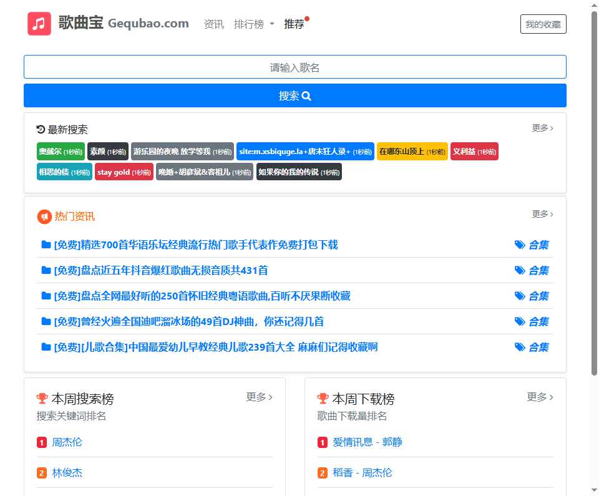Click the trophy icon of 本周下载榜

pos(322,397)
